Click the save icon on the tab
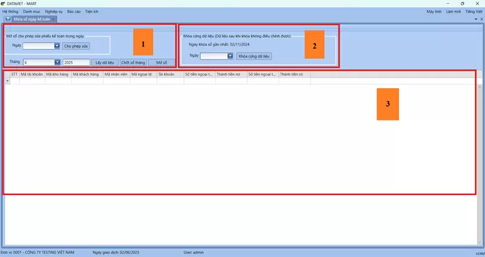This screenshot has width=485, height=257. pyautogui.click(x=8, y=19)
